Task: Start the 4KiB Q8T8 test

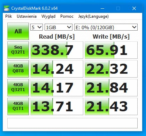Action: [18, 69]
